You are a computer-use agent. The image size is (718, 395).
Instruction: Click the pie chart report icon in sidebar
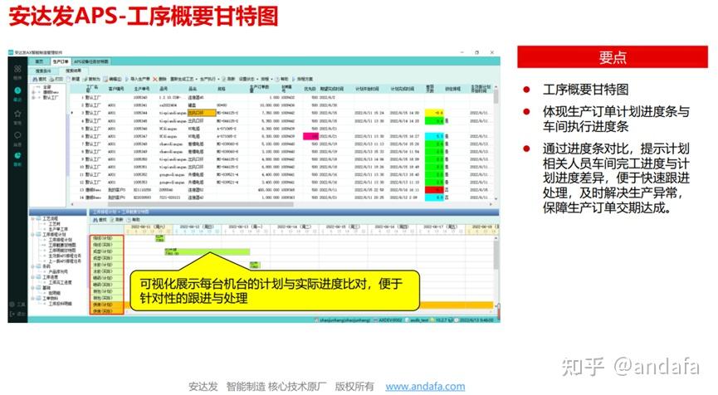point(17,156)
